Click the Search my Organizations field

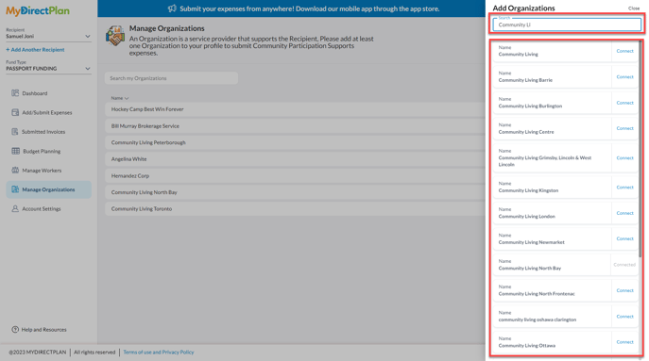[171, 78]
